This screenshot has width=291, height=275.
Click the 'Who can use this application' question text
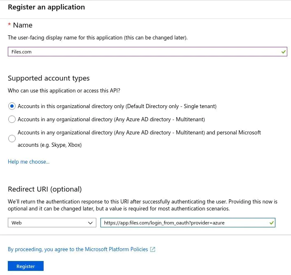[x=64, y=90]
